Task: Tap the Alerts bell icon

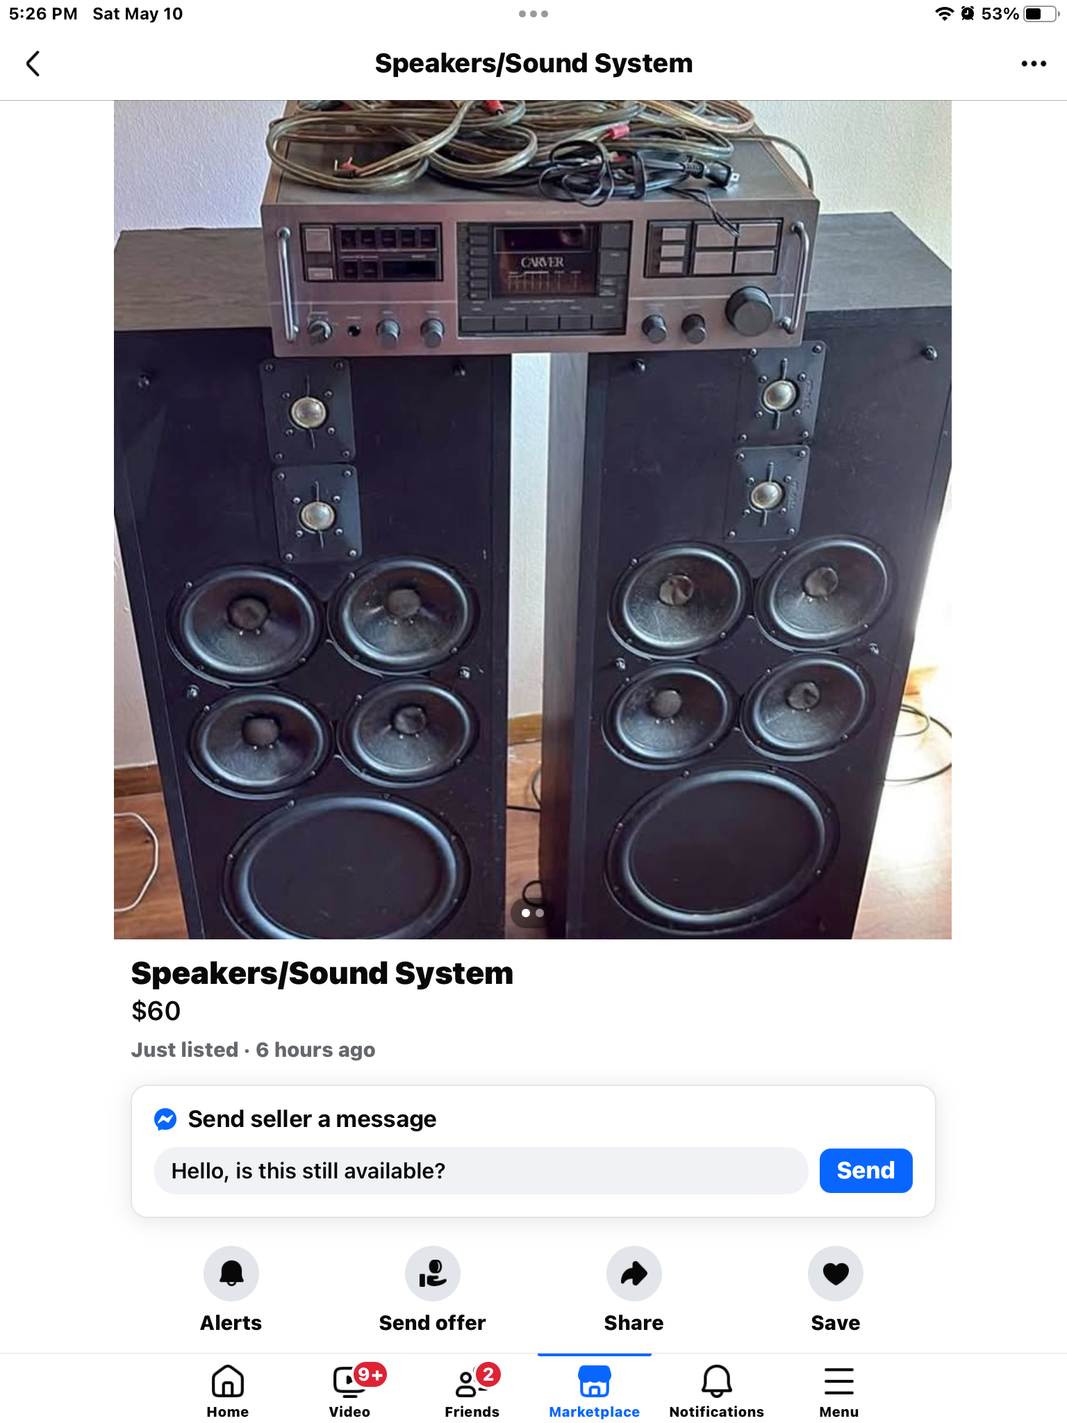Action: click(x=231, y=1273)
